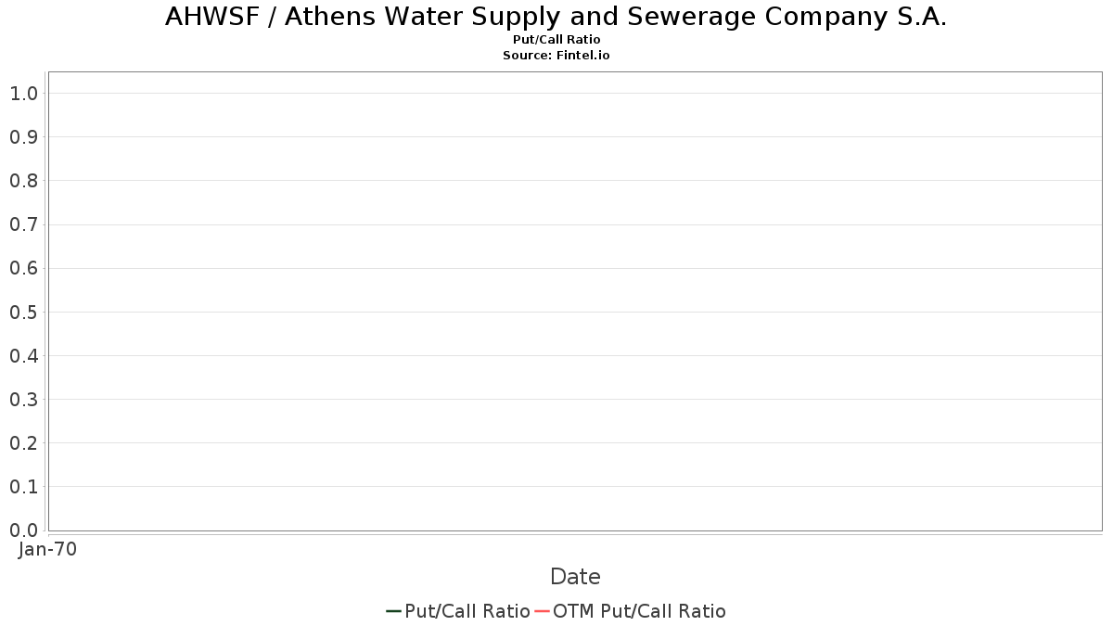The image size is (1113, 626).
Task: Click the Date axis title
Action: 575,577
